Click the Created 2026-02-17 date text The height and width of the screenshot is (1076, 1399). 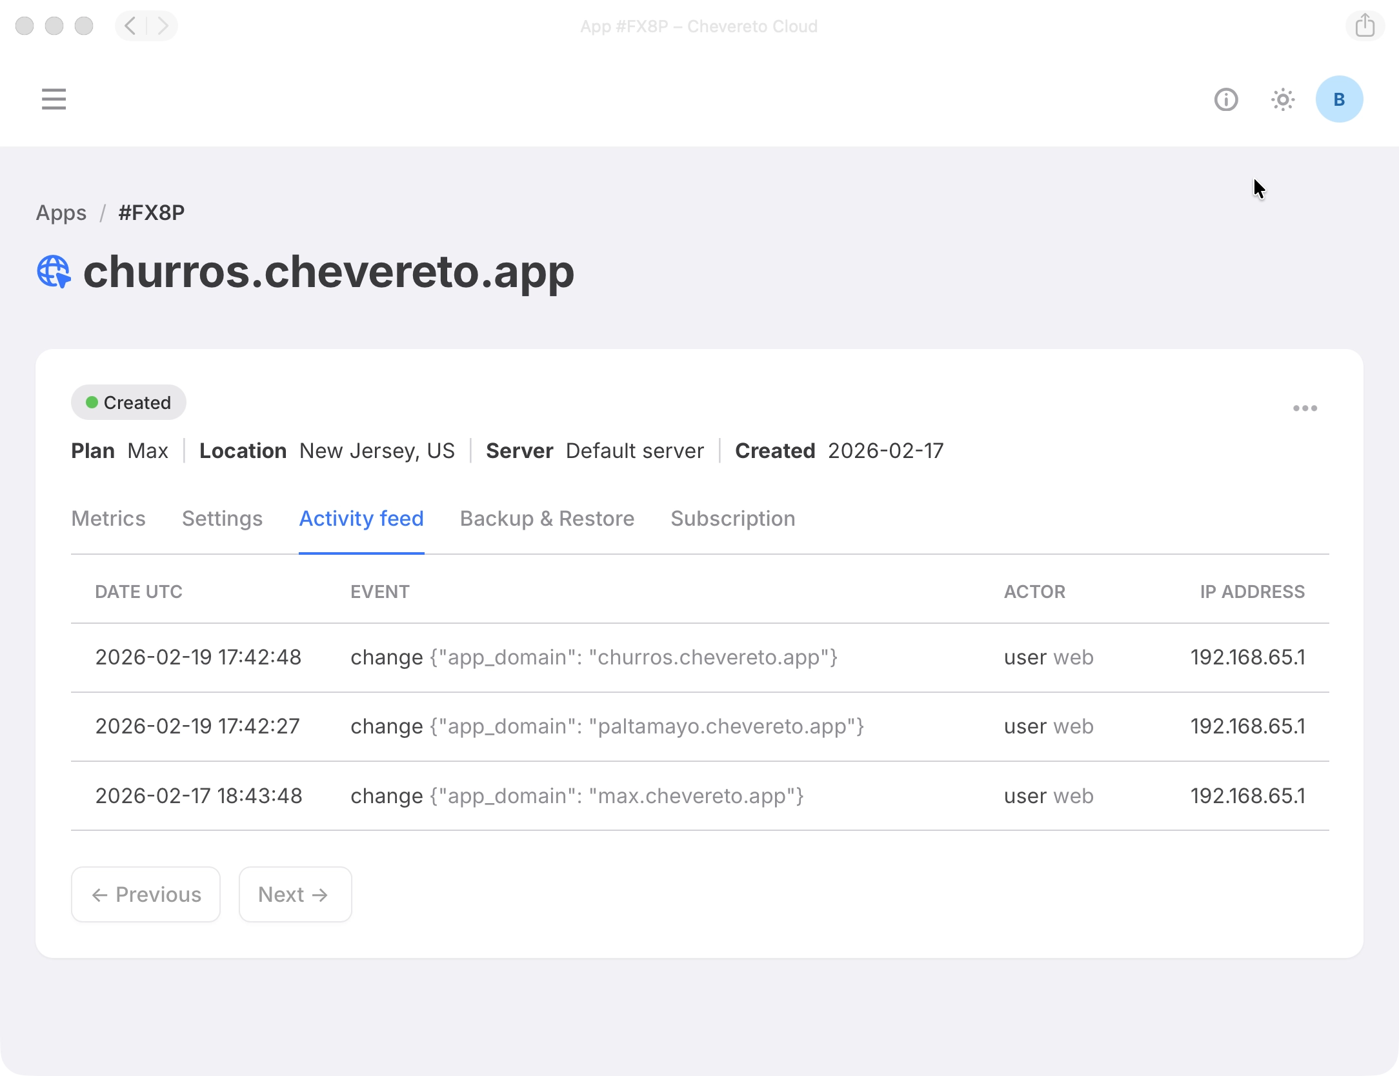click(x=840, y=451)
